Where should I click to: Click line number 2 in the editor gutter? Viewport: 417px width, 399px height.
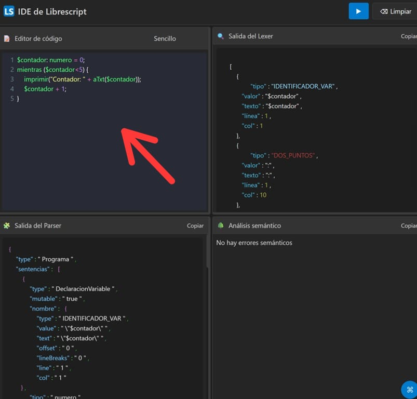click(x=12, y=70)
